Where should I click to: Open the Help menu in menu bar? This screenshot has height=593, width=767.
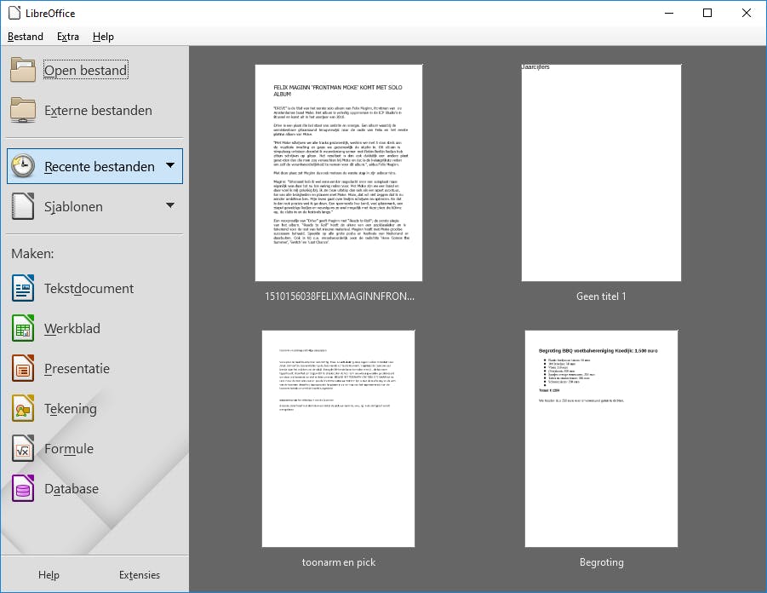pyautogui.click(x=103, y=37)
